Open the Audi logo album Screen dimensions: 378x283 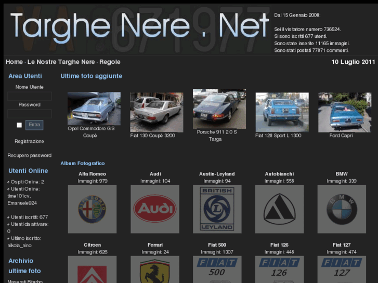tap(155, 209)
